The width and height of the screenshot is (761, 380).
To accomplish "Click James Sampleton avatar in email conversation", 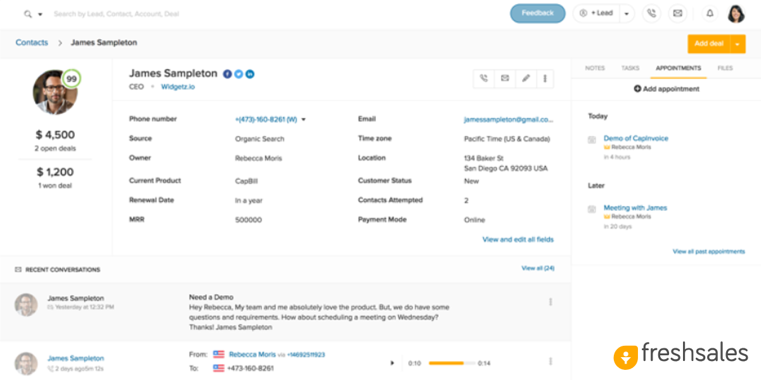I will point(26,305).
